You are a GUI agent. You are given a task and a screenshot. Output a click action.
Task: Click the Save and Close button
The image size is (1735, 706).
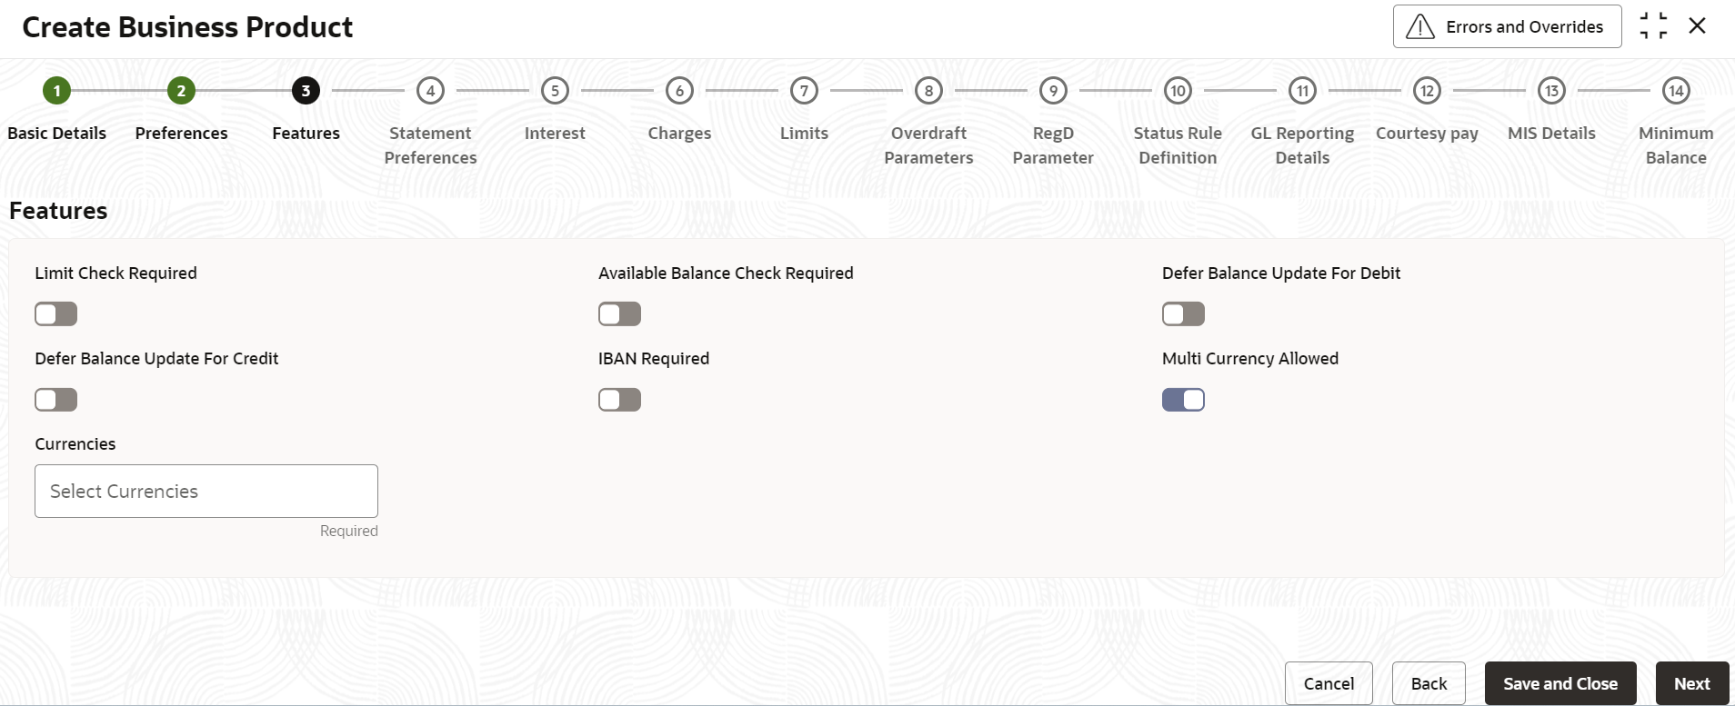pyautogui.click(x=1559, y=684)
